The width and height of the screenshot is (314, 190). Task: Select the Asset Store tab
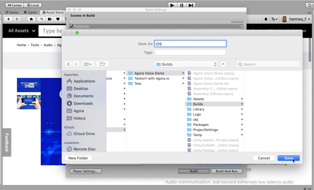tap(53, 13)
